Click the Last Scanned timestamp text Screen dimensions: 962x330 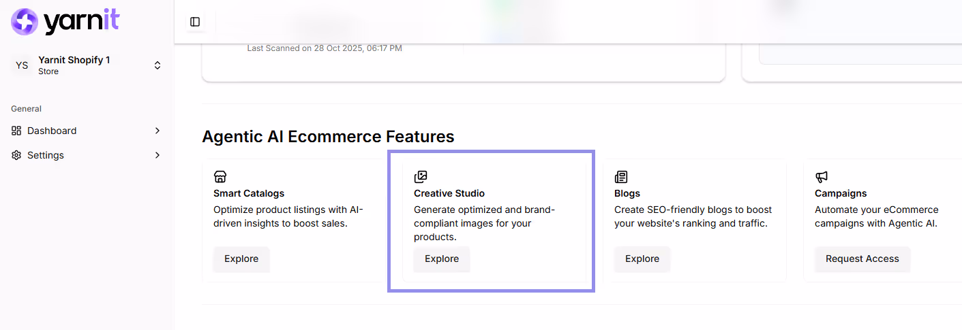[325, 48]
